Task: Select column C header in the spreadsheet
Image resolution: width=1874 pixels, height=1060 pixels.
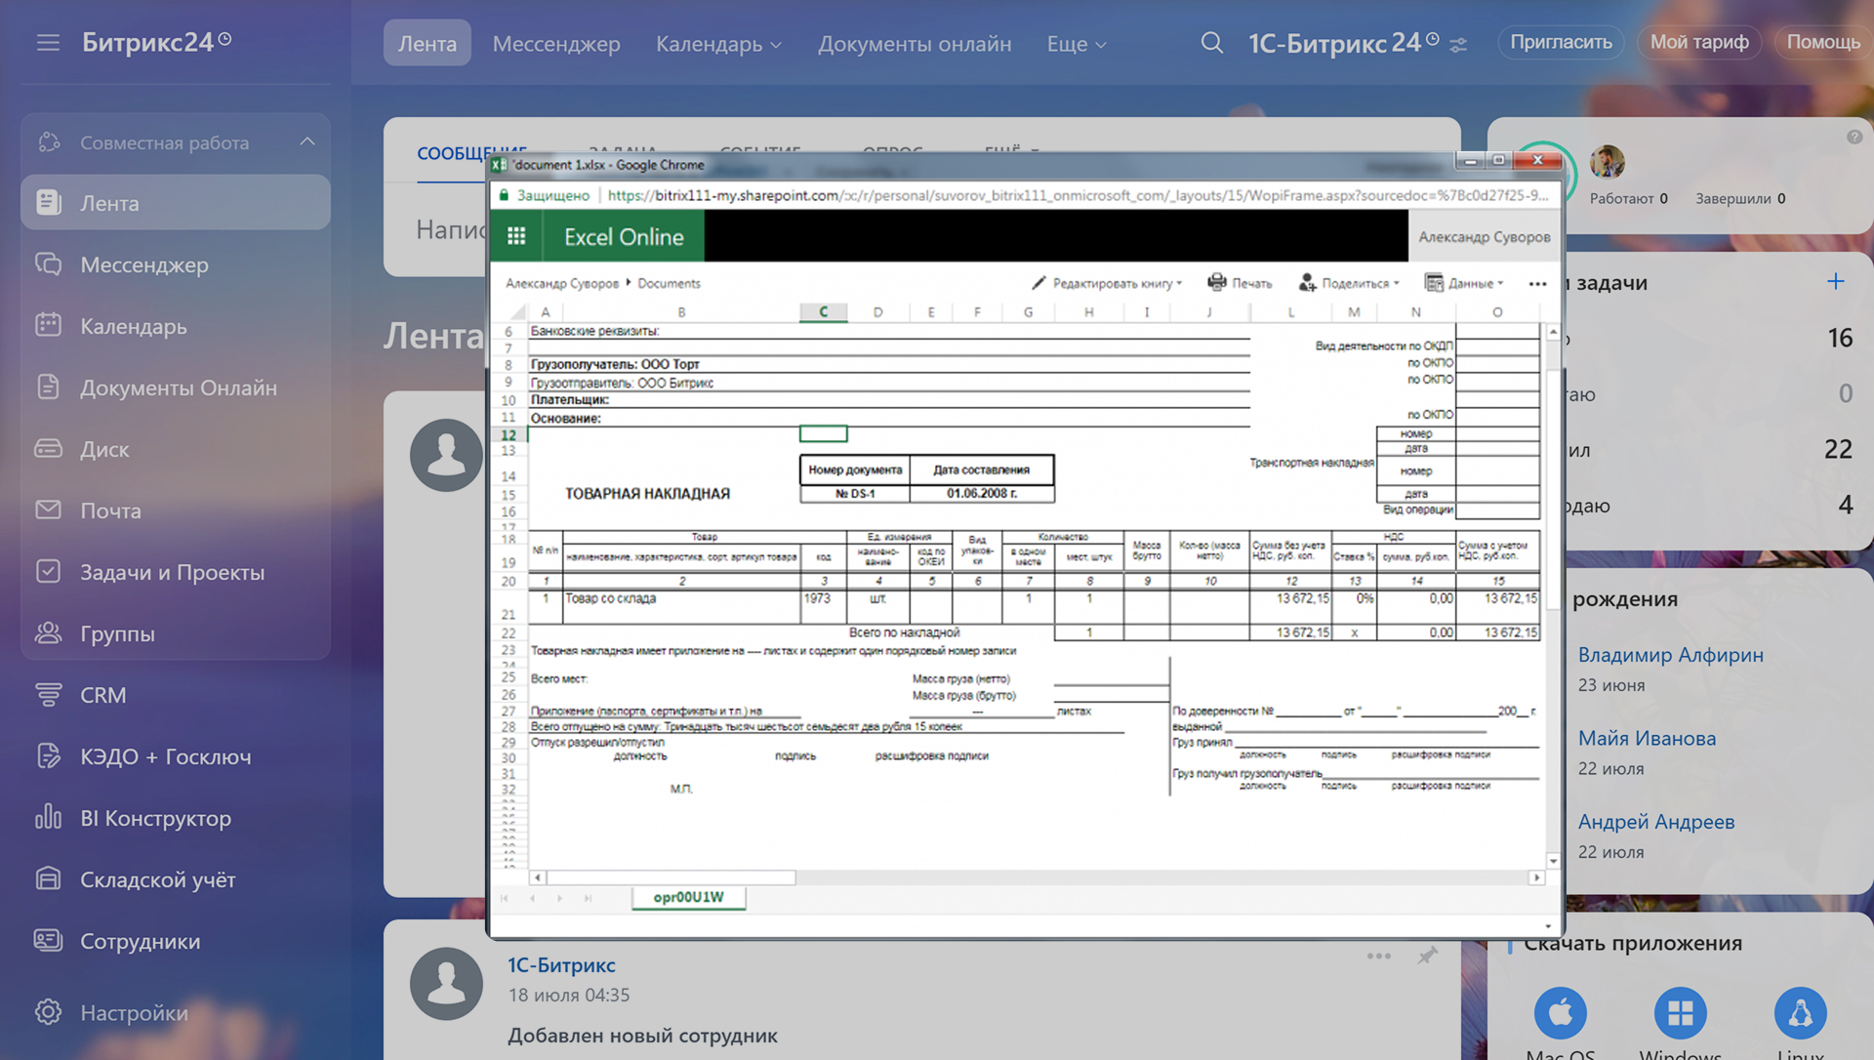Action: tap(823, 311)
